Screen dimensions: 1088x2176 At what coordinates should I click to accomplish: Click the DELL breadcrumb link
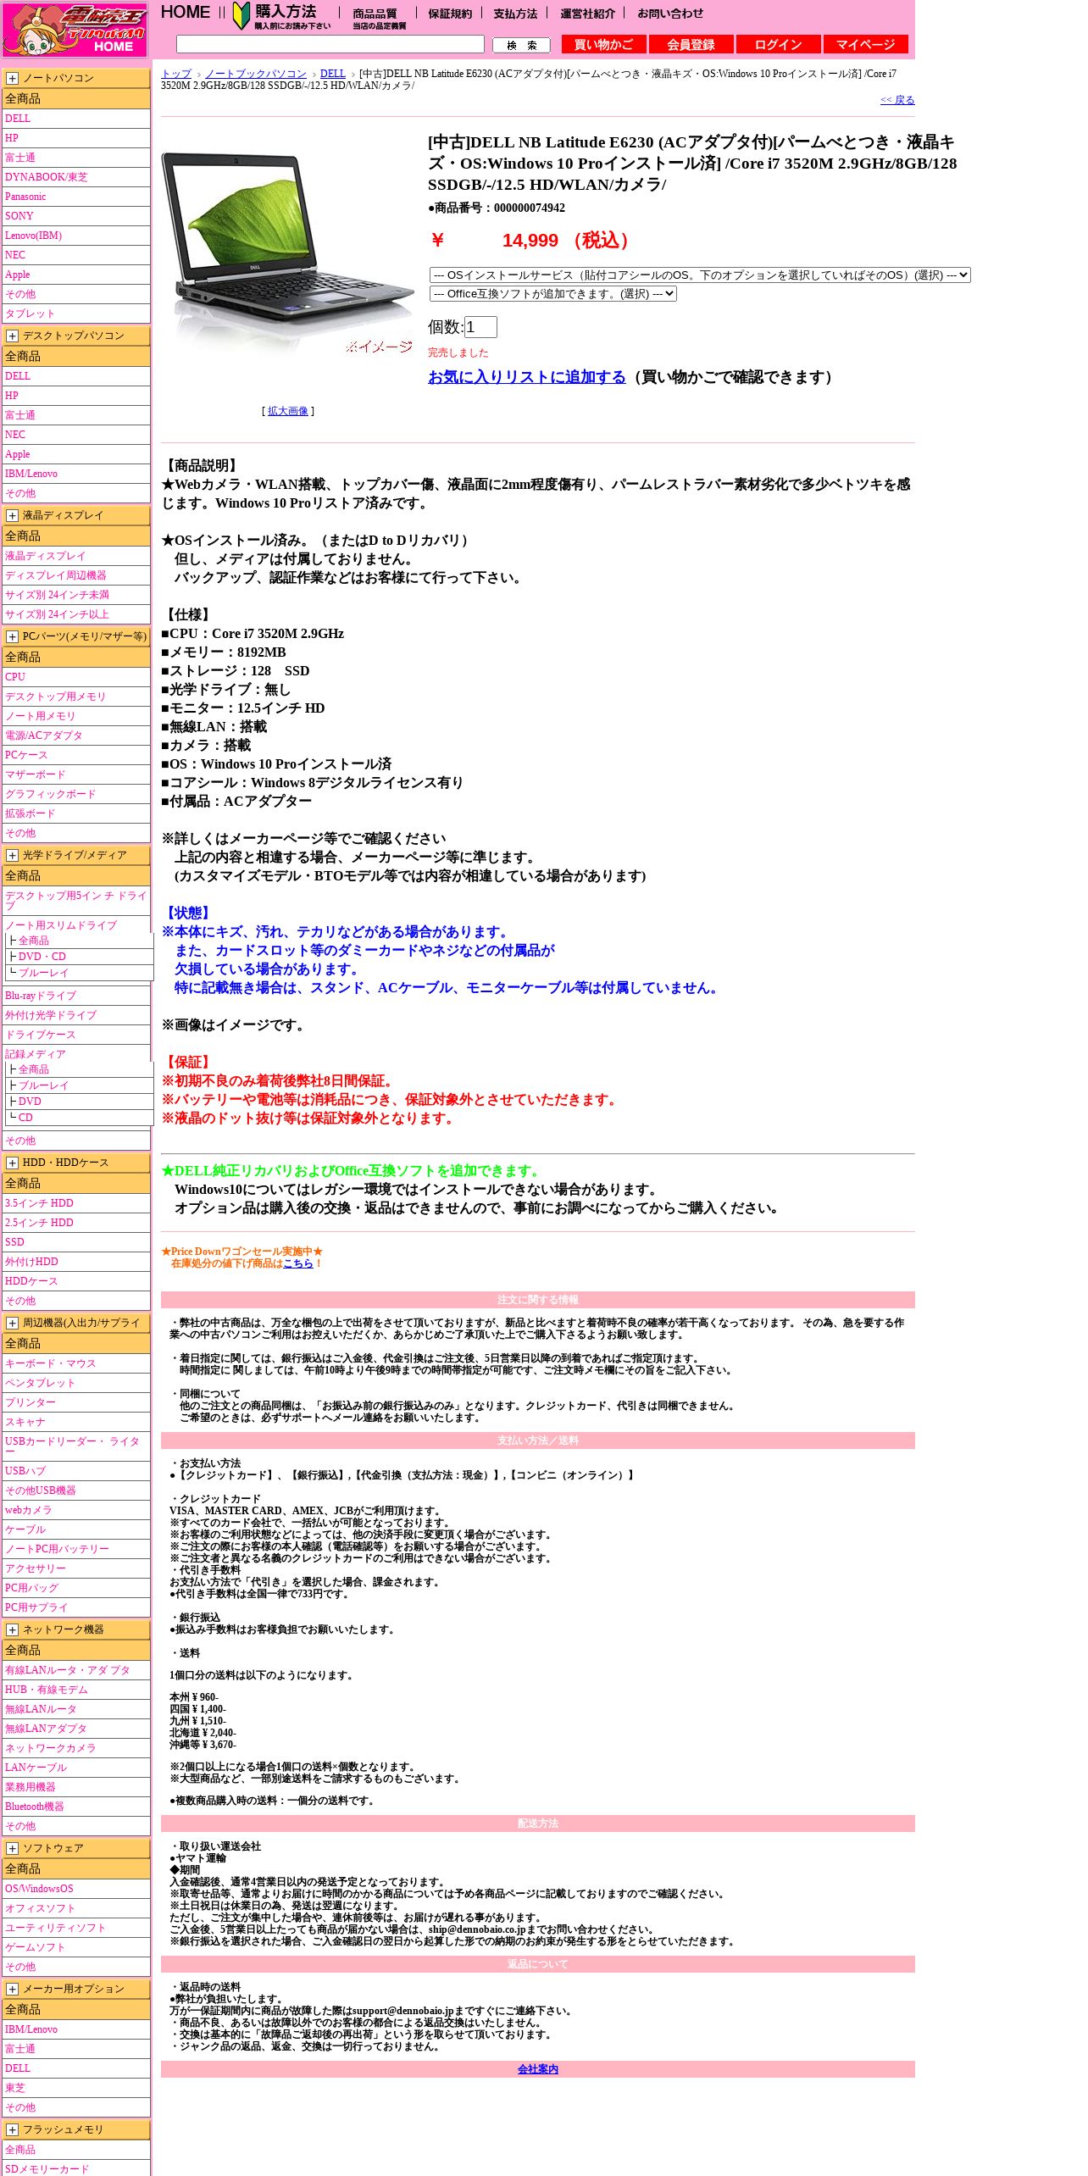coord(333,74)
